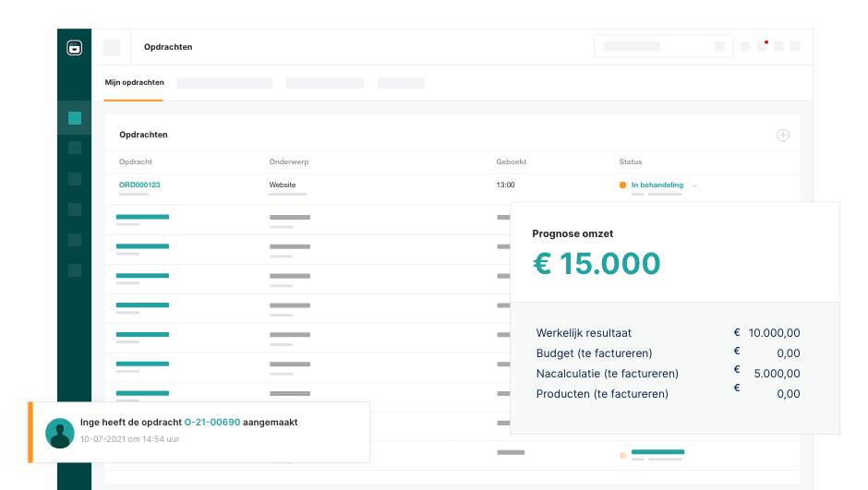Select the placeholder tab next to Mijn opdrachten

224,83
